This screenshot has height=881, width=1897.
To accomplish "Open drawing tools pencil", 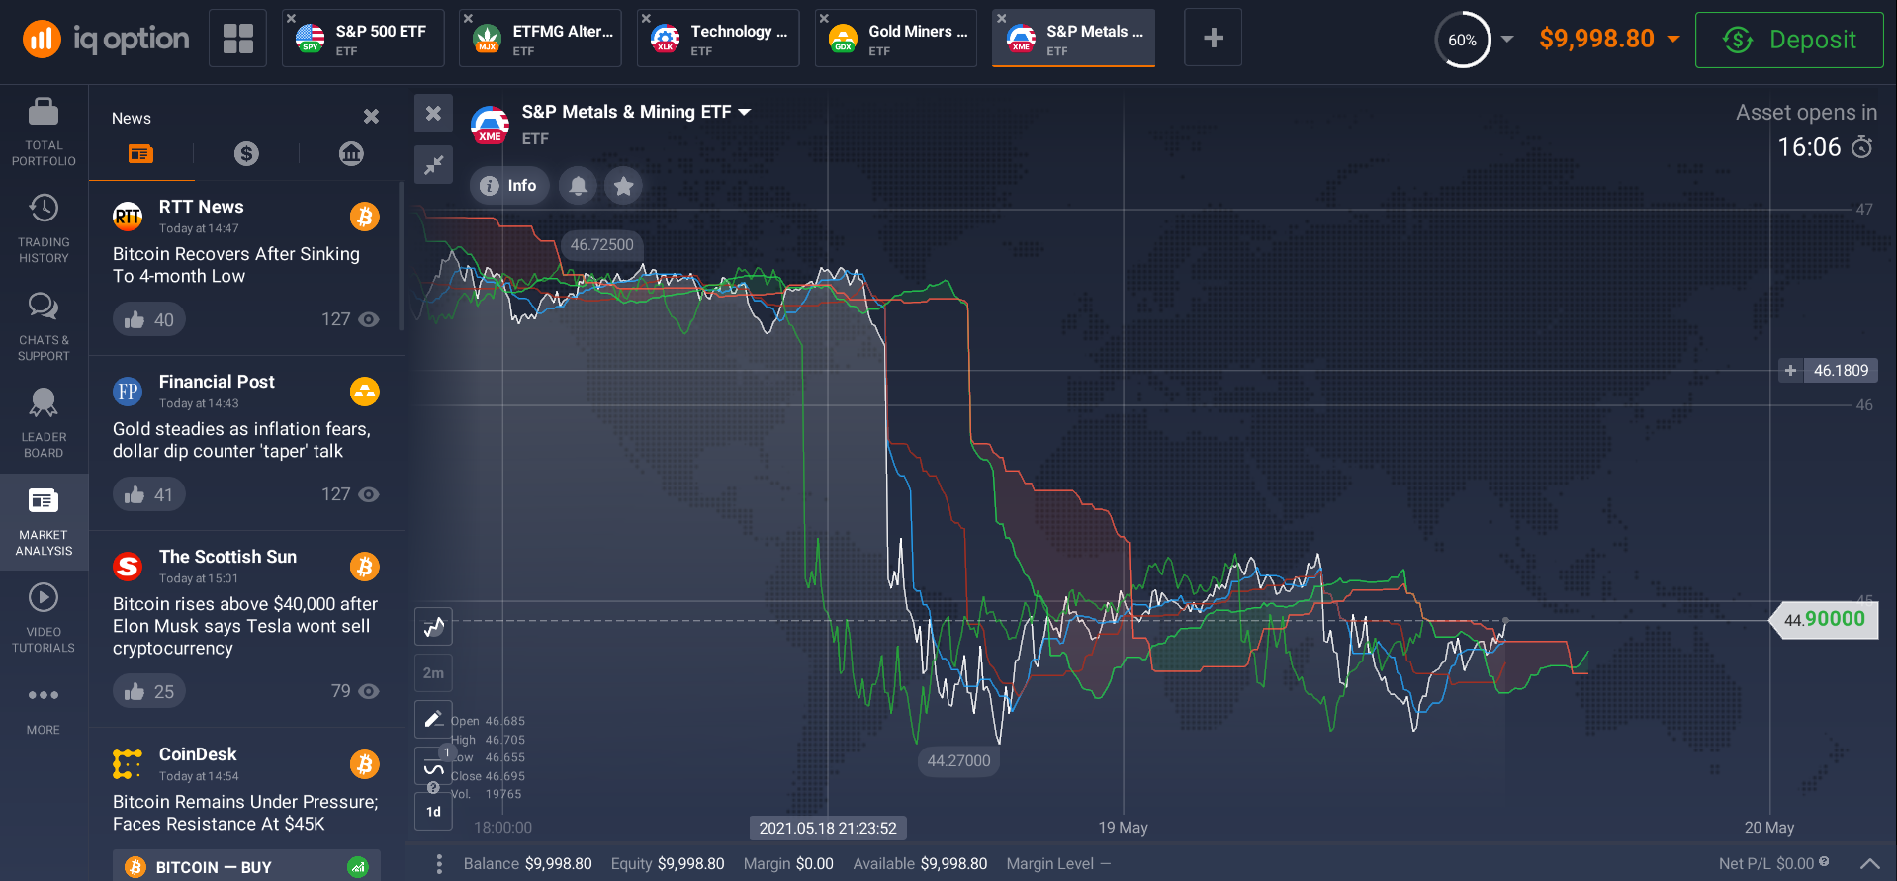I will pos(433,720).
